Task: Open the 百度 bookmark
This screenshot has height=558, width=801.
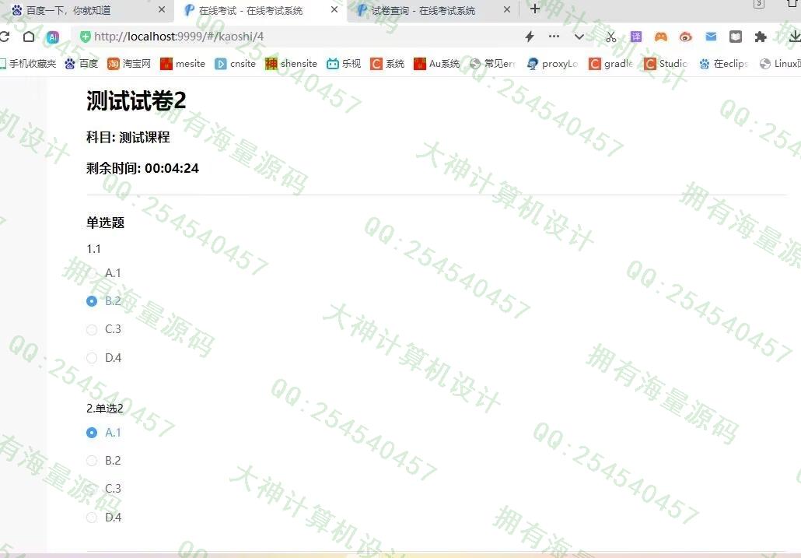Action: (x=81, y=63)
